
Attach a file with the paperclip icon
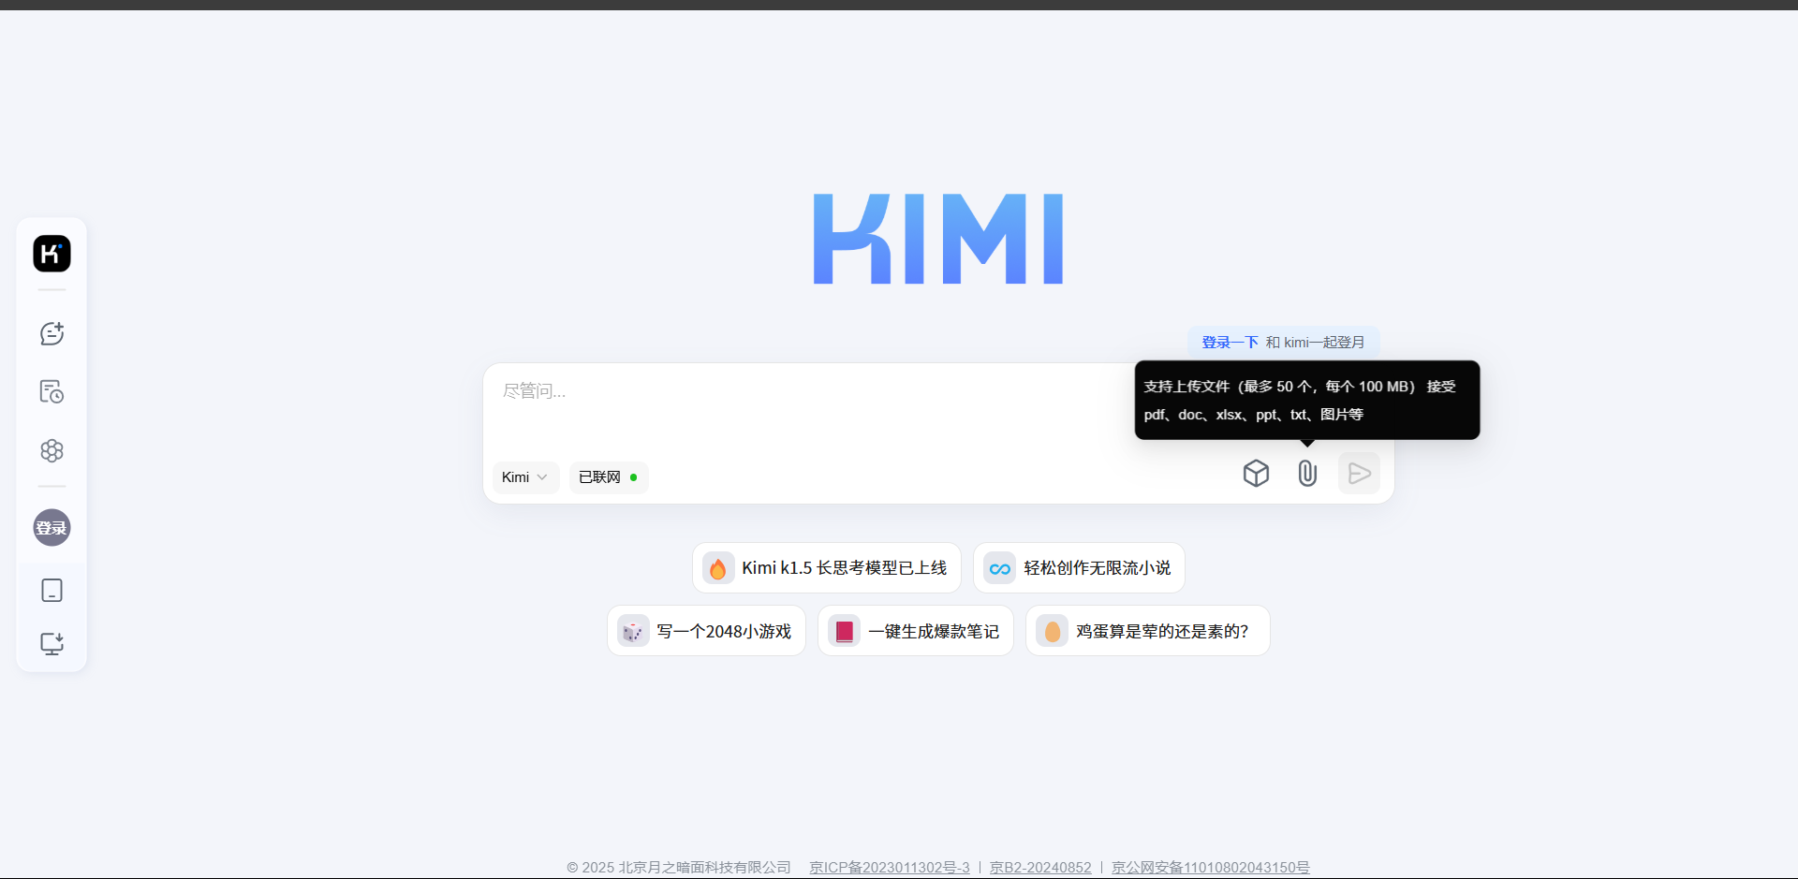coord(1307,473)
